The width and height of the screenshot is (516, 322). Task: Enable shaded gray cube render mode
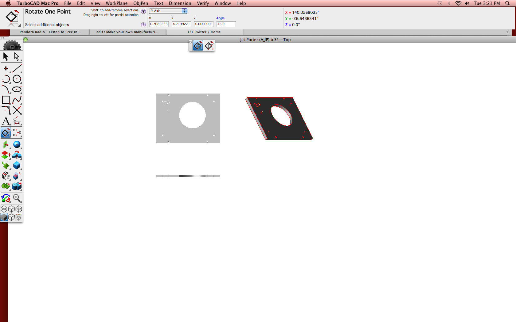coord(4,217)
